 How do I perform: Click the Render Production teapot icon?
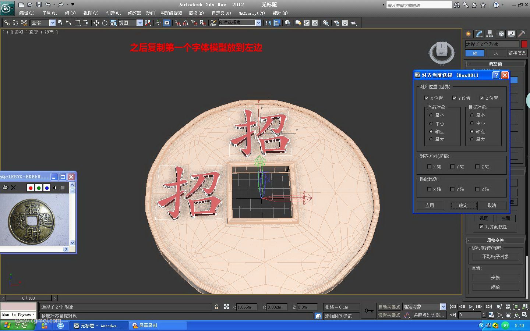pyautogui.click(x=354, y=23)
